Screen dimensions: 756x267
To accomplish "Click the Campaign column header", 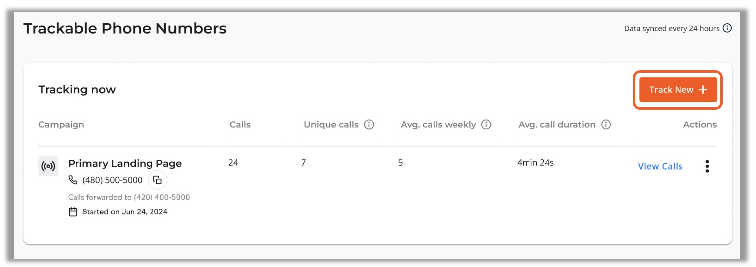I will (x=61, y=125).
